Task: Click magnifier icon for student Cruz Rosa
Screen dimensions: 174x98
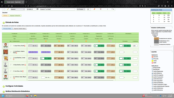Action: 11,71
